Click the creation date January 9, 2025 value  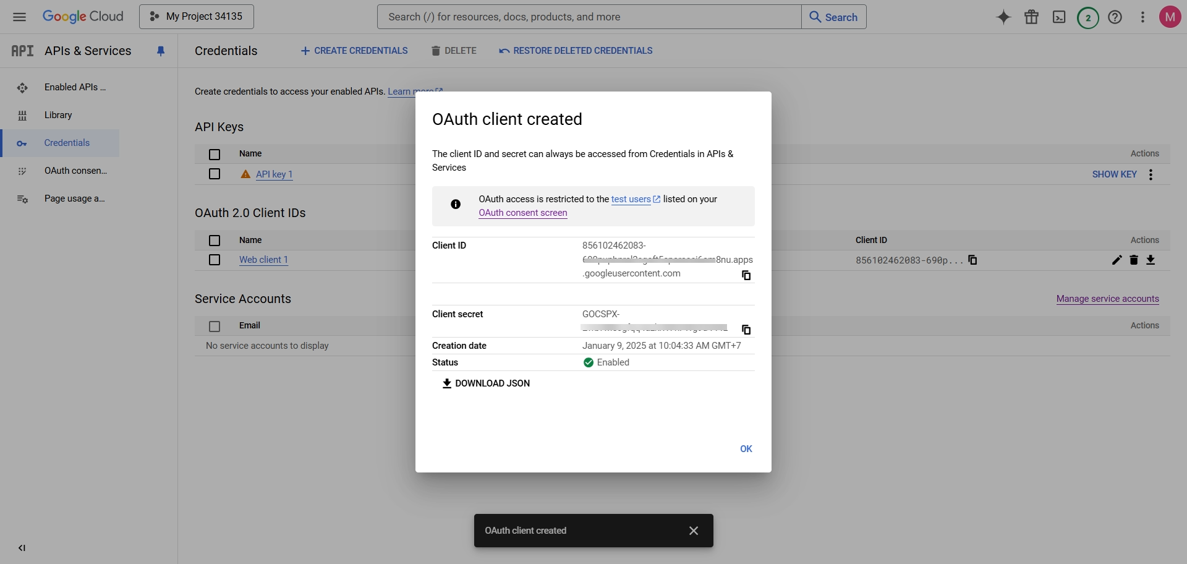coord(662,346)
